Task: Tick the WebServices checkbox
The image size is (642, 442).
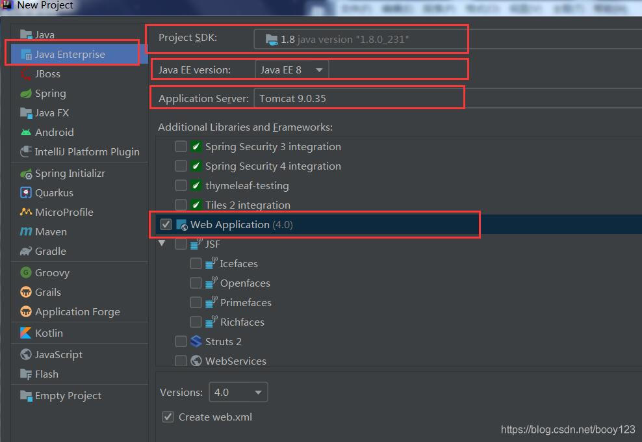Action: coord(181,361)
